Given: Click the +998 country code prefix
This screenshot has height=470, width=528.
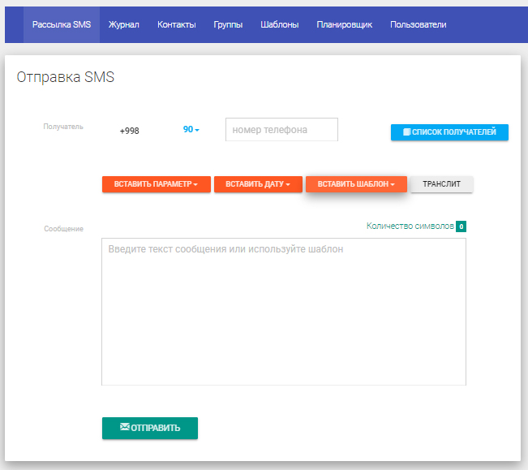Looking at the screenshot, I should pos(129,131).
